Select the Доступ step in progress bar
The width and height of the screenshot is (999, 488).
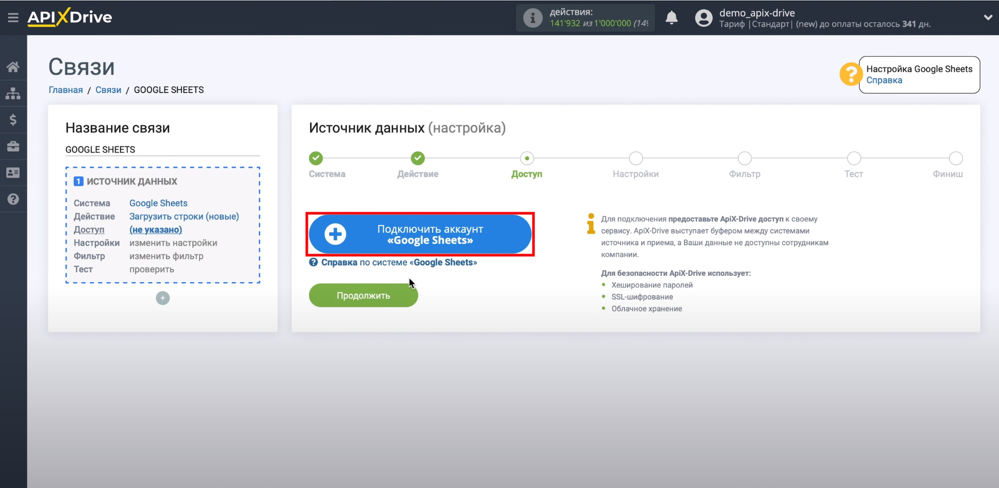point(527,158)
